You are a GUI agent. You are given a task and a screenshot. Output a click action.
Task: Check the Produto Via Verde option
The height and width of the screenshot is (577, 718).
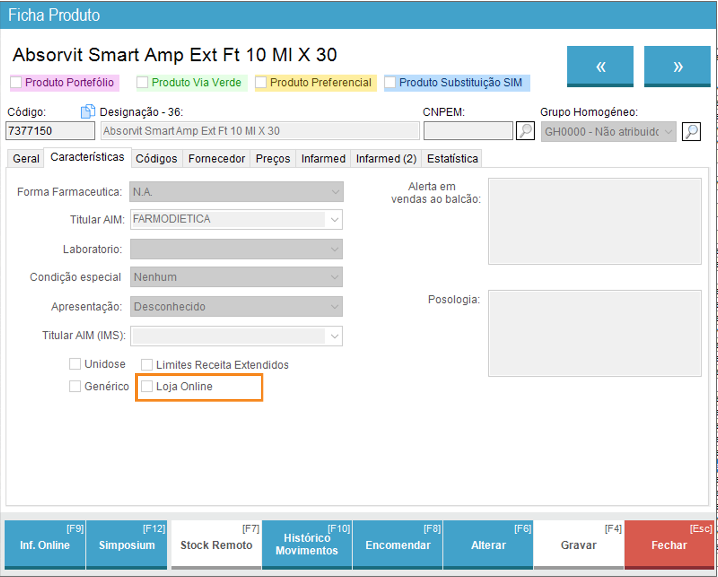pyautogui.click(x=143, y=83)
